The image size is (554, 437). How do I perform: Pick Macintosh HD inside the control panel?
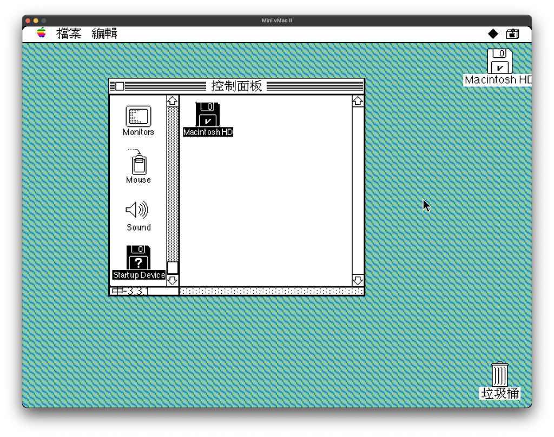(208, 115)
